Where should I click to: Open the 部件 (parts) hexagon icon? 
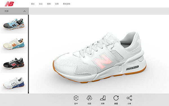point(76,98)
